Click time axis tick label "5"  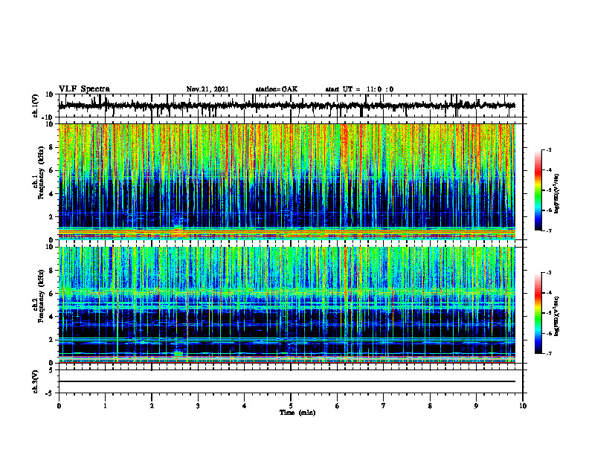(x=291, y=406)
